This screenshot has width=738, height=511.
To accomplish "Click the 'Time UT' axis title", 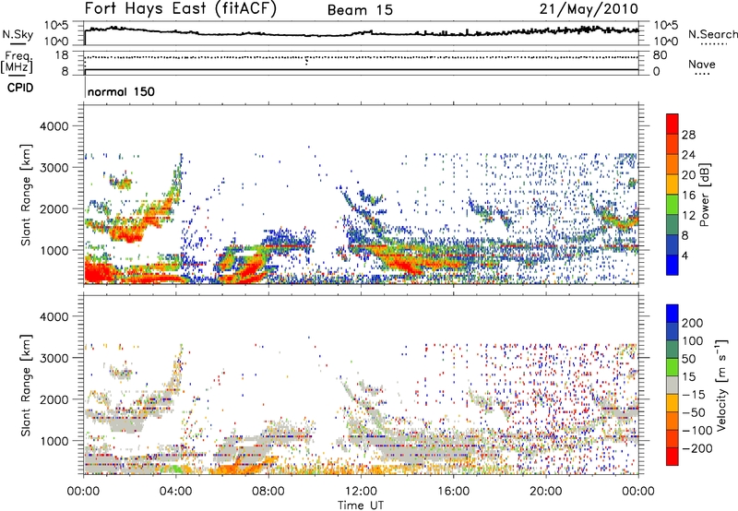I will point(361,505).
